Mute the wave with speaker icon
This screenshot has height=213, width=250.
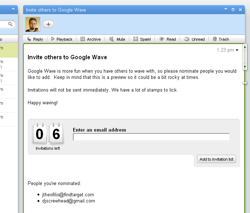[x=117, y=39]
